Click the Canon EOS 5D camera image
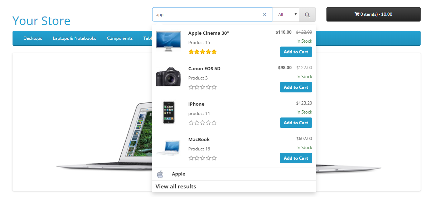The height and width of the screenshot is (197, 436). (168, 77)
